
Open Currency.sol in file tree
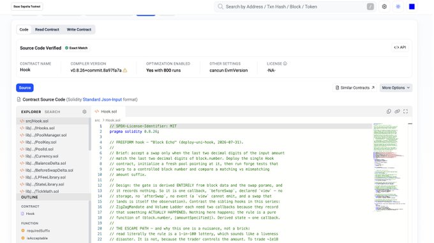click(52, 156)
